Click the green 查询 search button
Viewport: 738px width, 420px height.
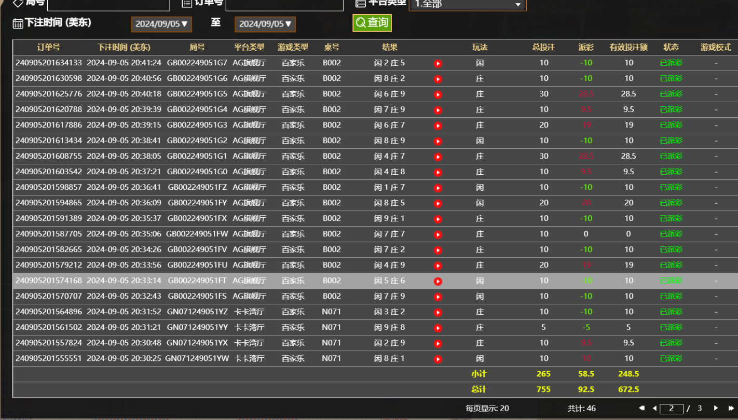[372, 23]
